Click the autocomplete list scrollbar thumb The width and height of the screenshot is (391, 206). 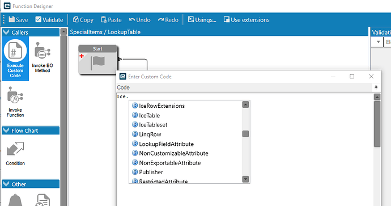[x=245, y=134]
